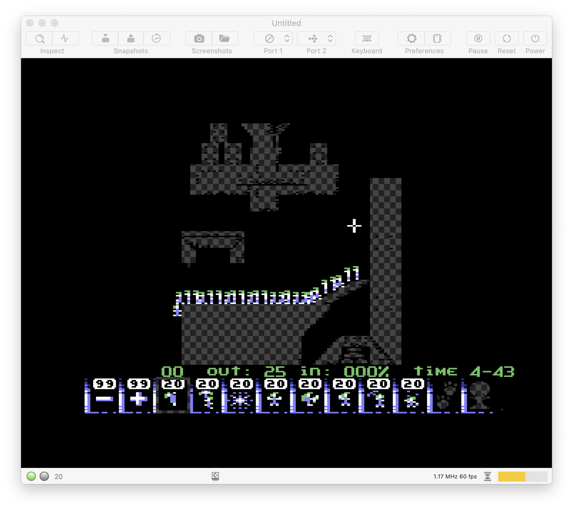Reset the emulated machine
573x510 pixels.
[x=507, y=39]
